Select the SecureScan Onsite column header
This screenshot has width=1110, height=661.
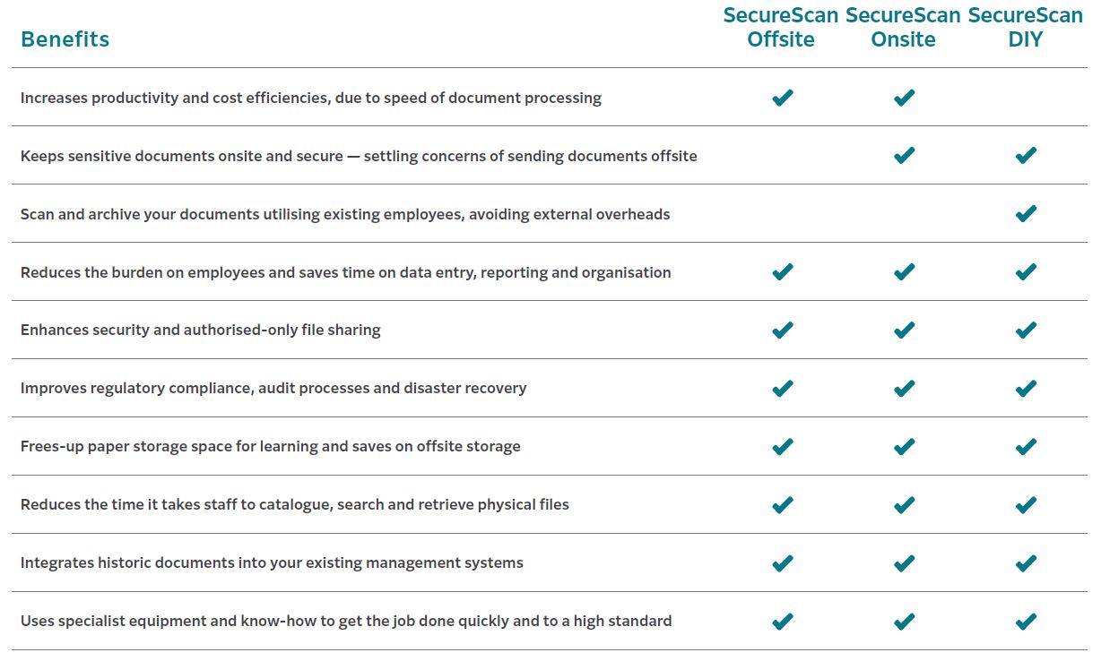tap(903, 28)
